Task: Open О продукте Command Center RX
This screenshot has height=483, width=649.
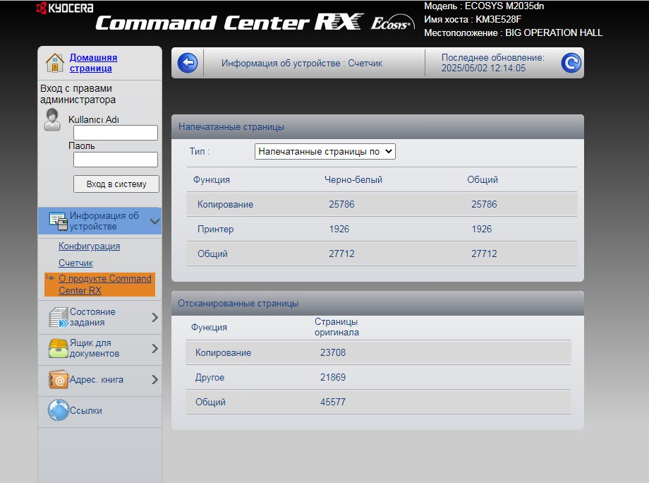Action: (104, 284)
